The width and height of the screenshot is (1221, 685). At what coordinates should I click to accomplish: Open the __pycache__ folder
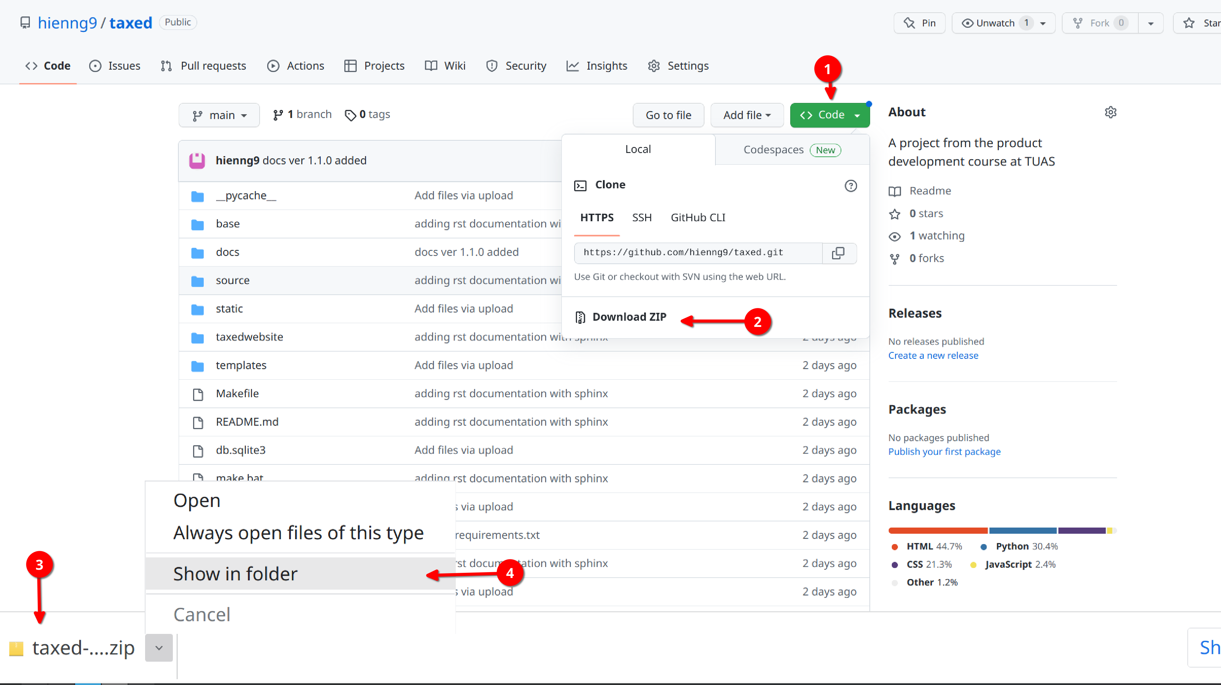pyautogui.click(x=246, y=195)
